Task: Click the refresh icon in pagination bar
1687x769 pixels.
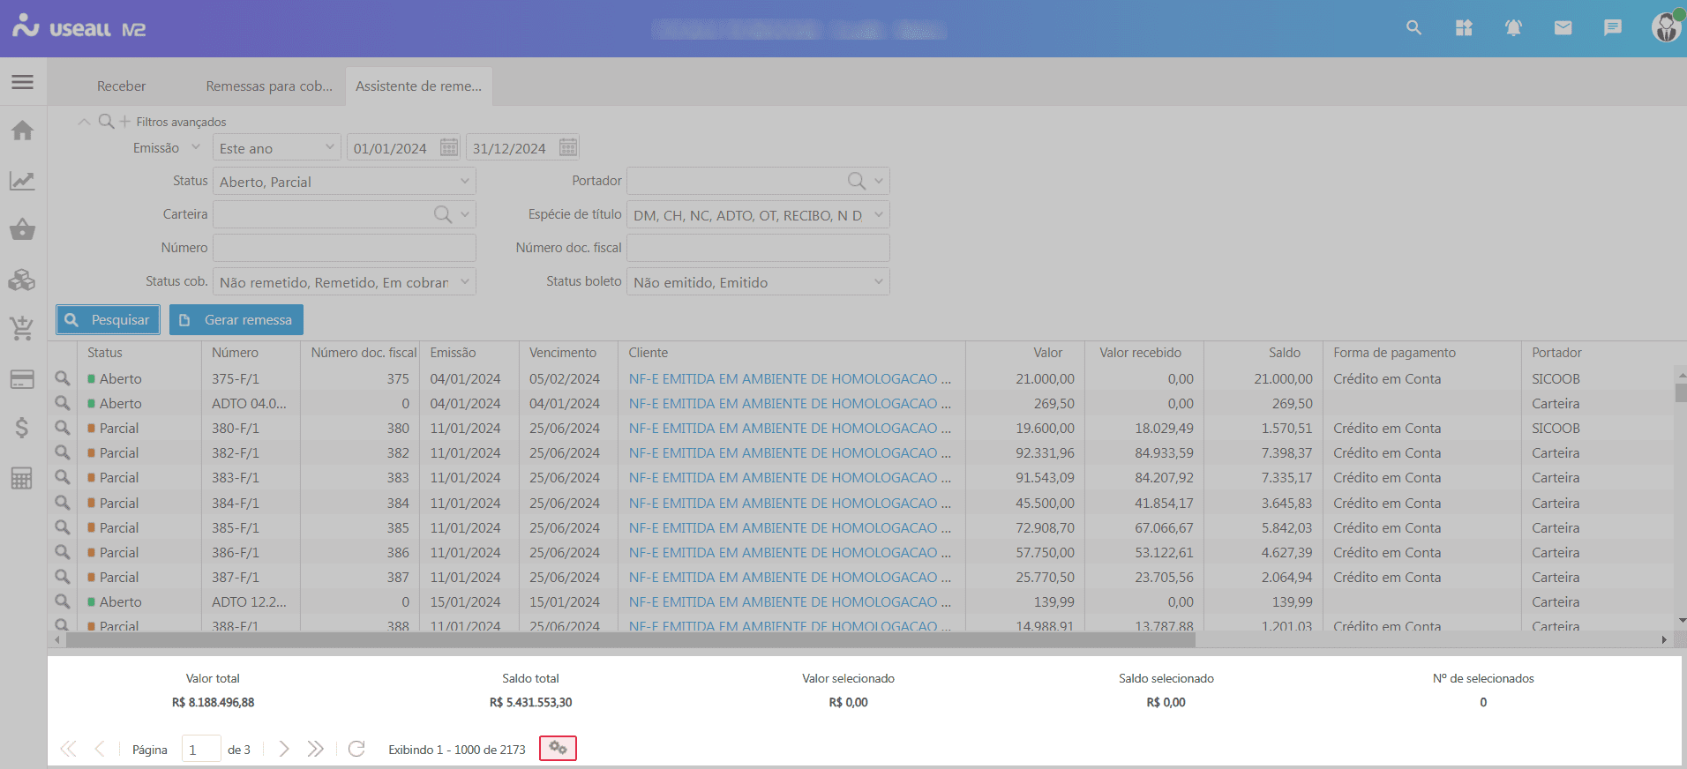Action: [x=356, y=749]
